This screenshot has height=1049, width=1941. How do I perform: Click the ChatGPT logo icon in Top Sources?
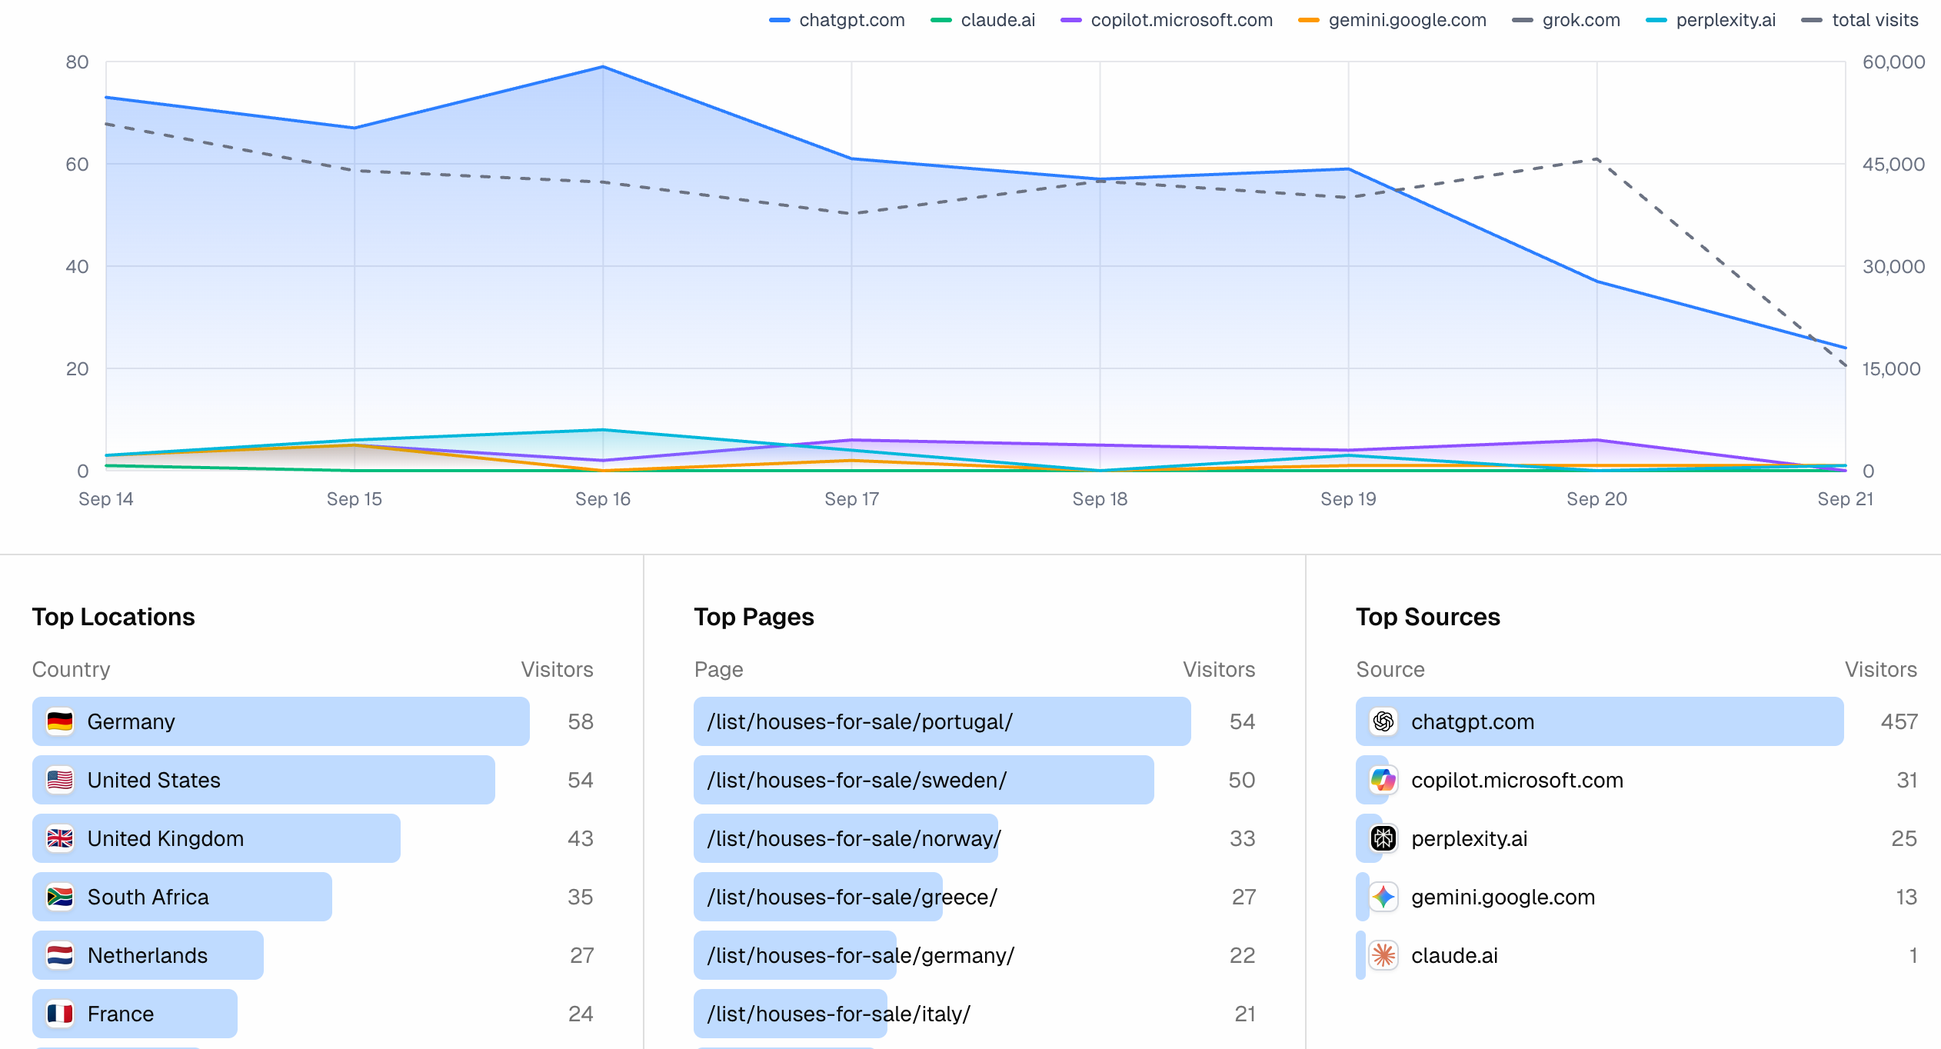(x=1383, y=721)
